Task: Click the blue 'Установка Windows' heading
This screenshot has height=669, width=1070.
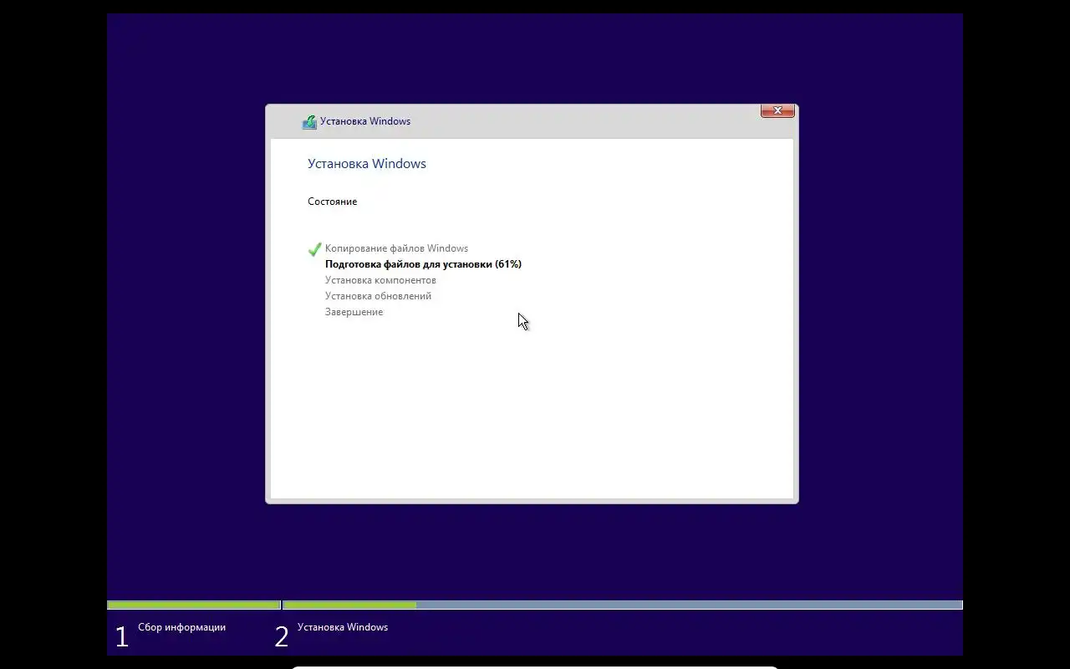Action: 367,164
